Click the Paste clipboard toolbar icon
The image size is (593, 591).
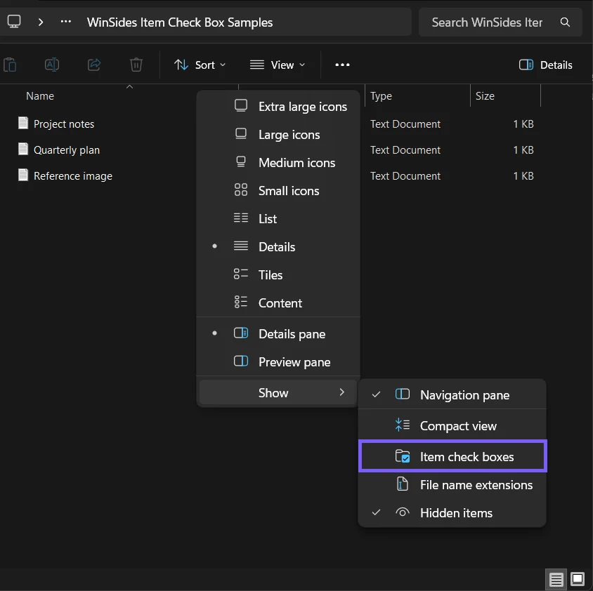click(x=10, y=65)
